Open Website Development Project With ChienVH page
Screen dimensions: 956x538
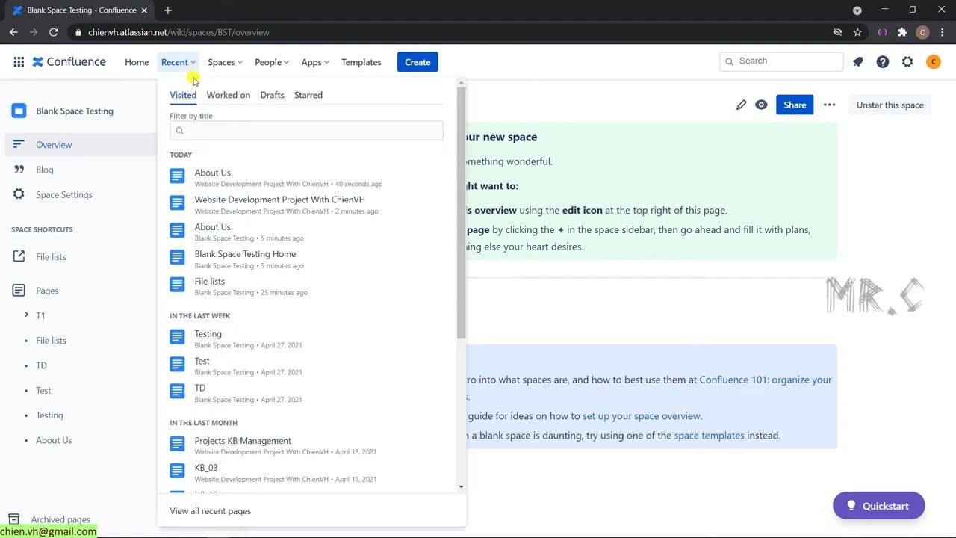pyautogui.click(x=279, y=205)
